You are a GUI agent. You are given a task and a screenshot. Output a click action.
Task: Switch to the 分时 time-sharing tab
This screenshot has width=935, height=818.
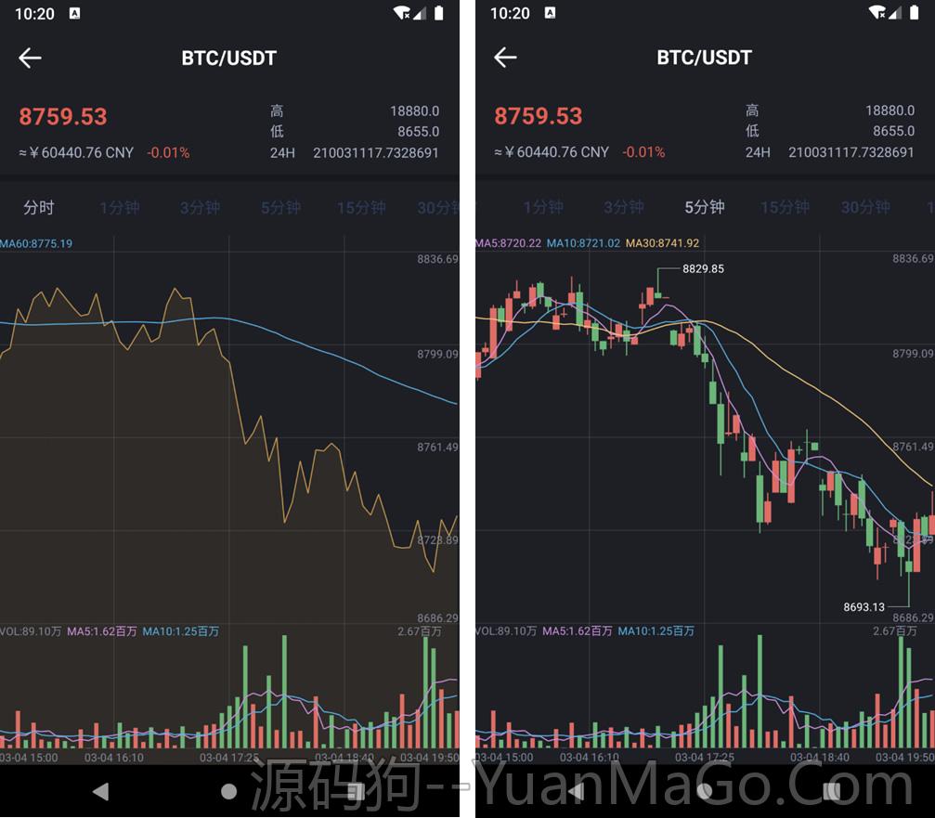40,208
